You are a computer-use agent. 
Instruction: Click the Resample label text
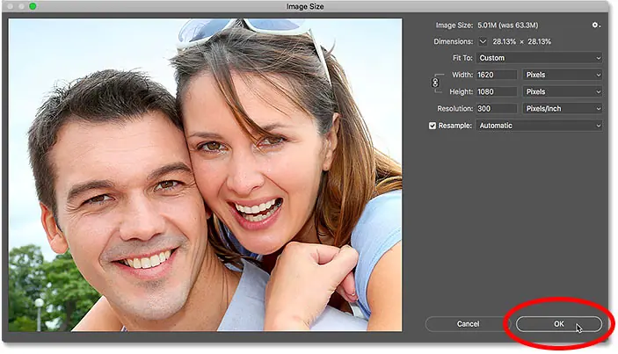coord(455,126)
